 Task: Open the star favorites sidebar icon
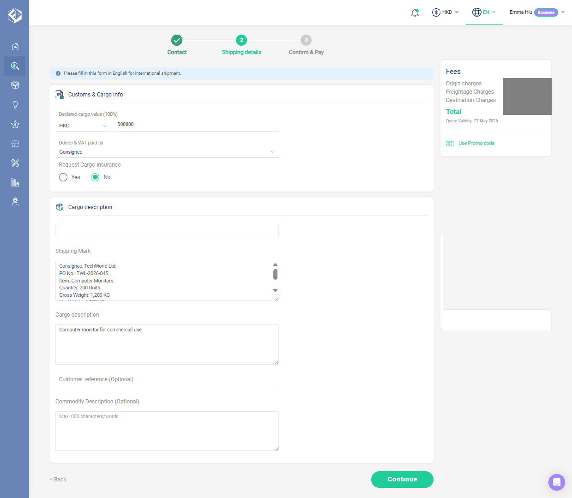coord(15,124)
